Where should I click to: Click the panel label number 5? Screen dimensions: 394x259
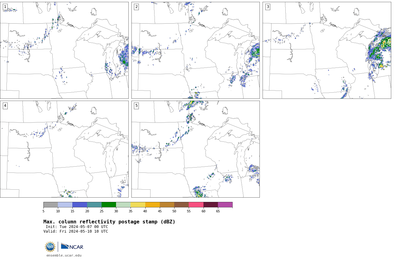[x=136, y=106]
